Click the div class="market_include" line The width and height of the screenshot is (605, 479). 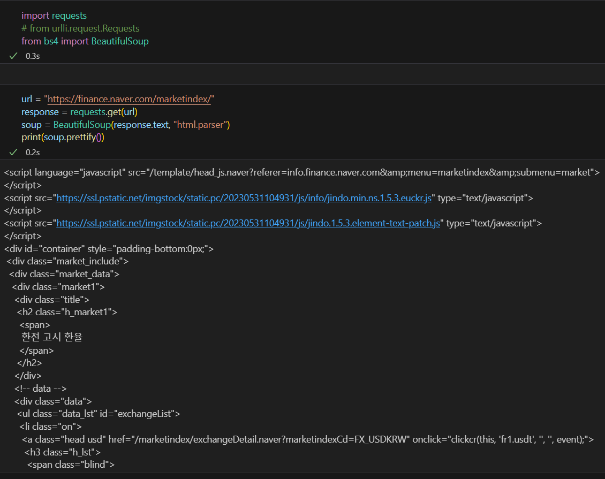coord(67,262)
